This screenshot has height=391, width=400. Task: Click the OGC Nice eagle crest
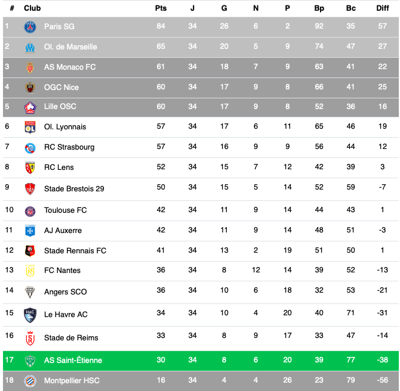(30, 88)
